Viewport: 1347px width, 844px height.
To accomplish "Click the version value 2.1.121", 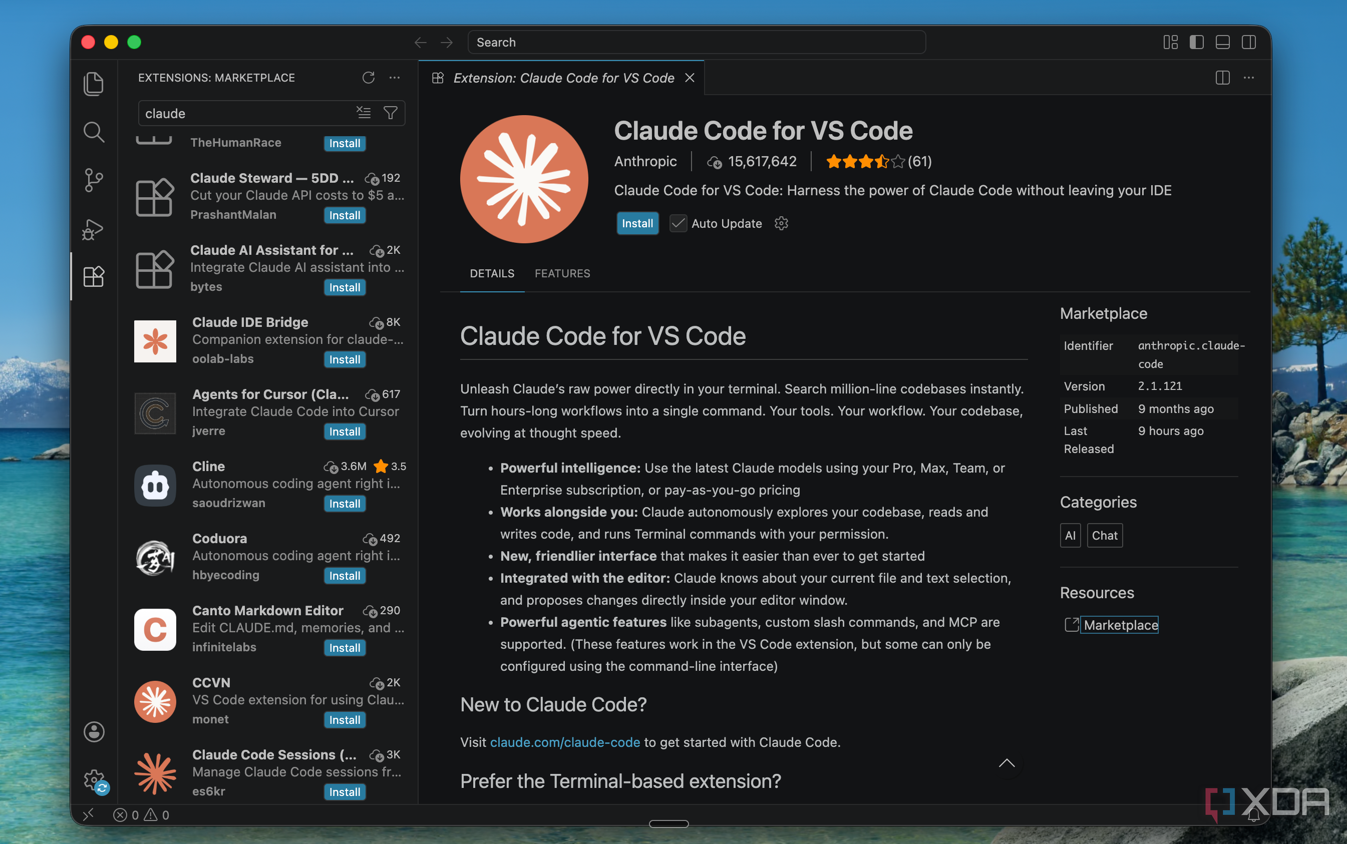I will click(1160, 386).
